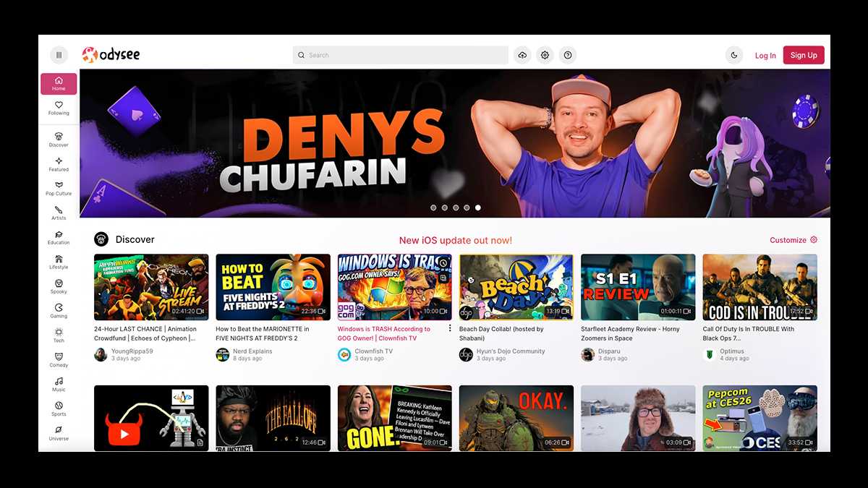Open settings via the gear icon

coord(545,55)
